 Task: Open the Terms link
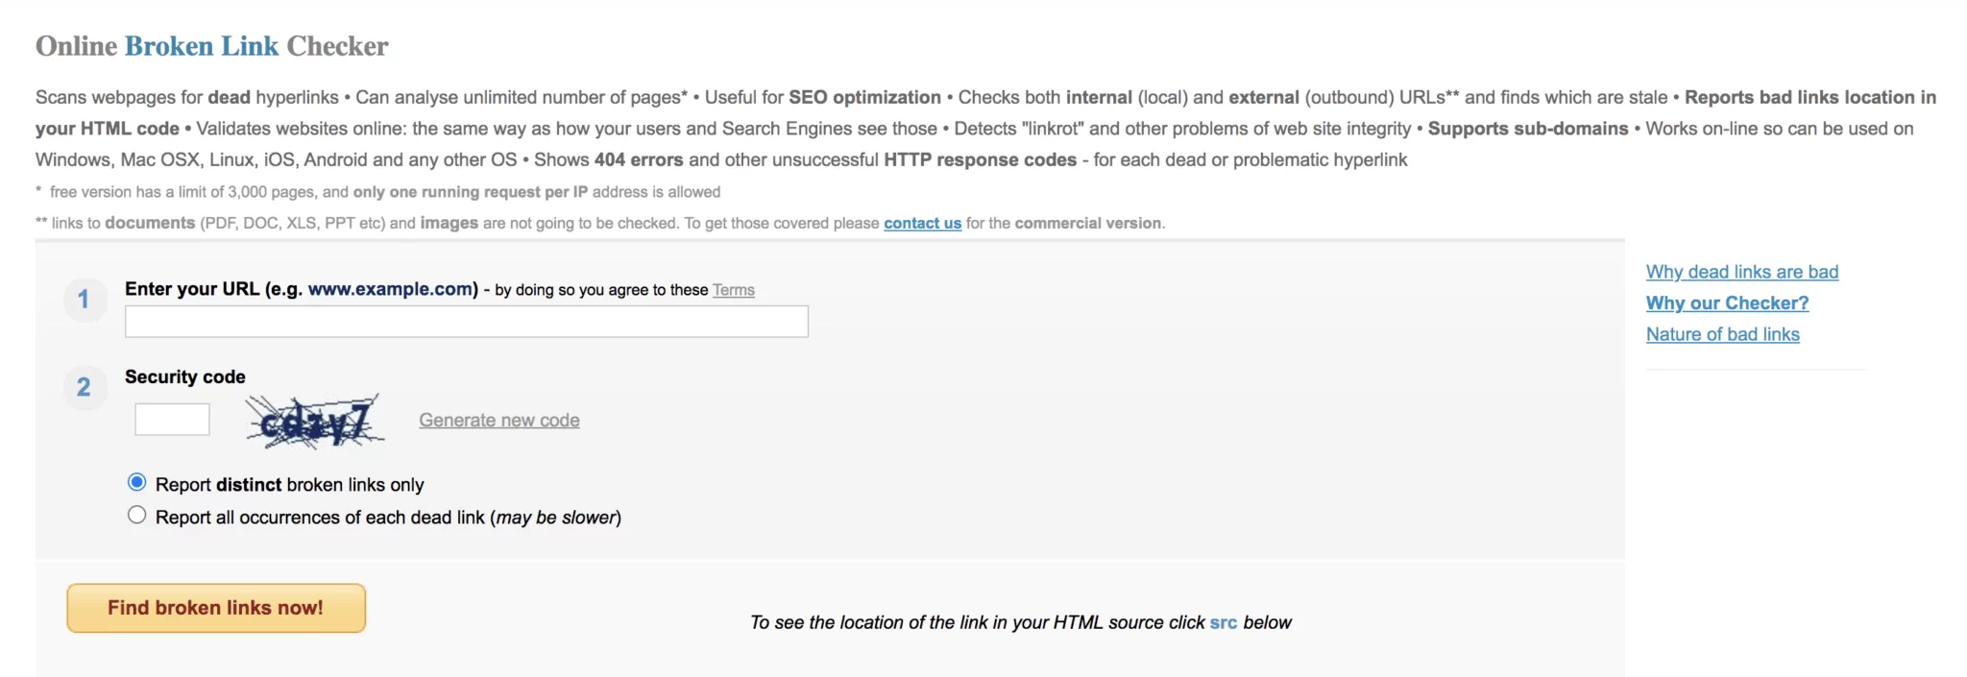point(733,289)
